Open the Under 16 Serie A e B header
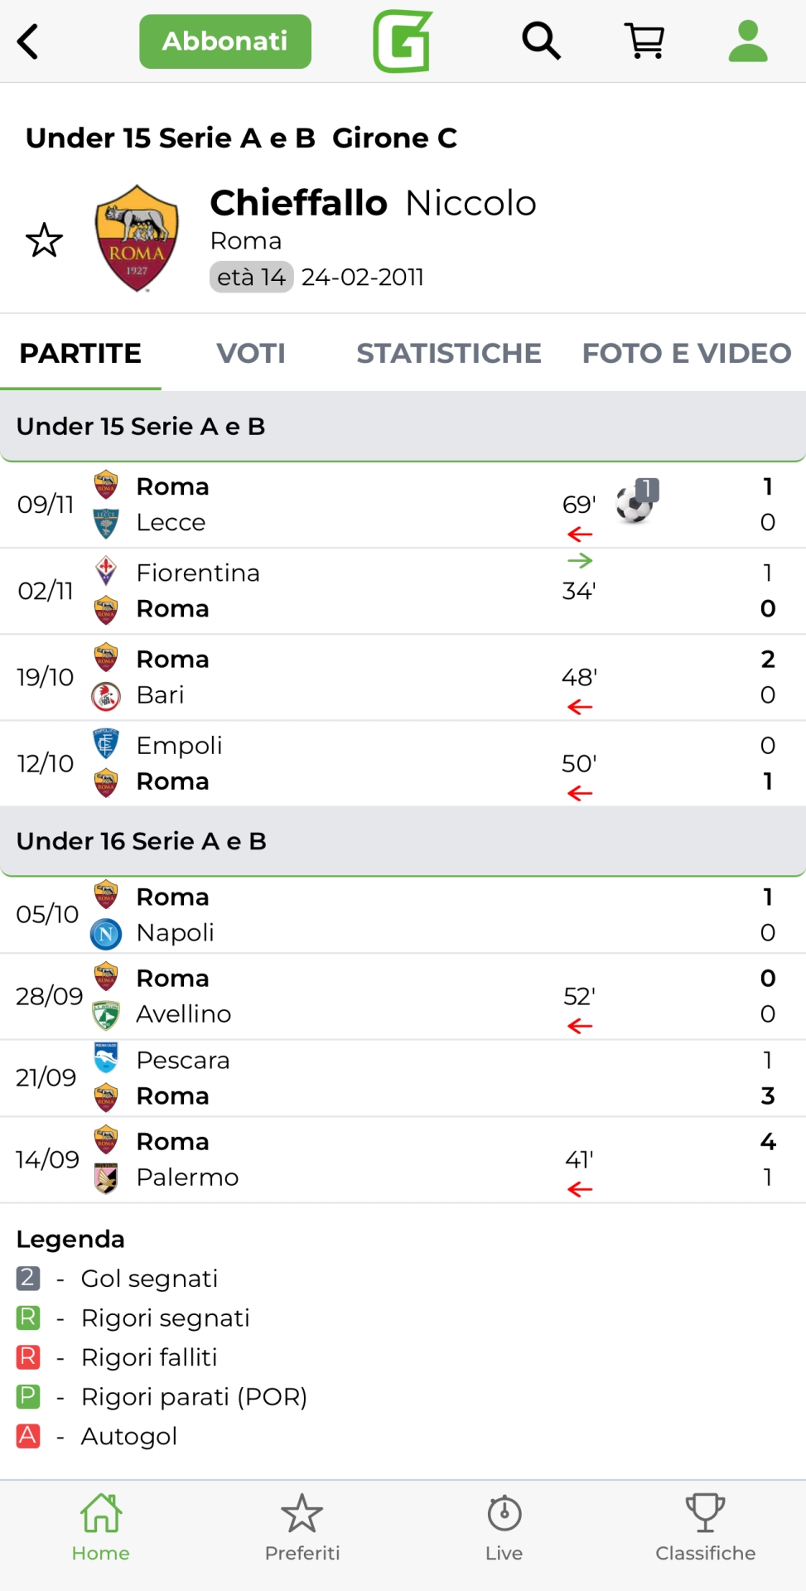The width and height of the screenshot is (806, 1591). tap(403, 841)
